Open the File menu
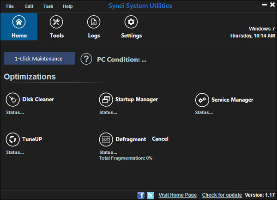 click(10, 6)
